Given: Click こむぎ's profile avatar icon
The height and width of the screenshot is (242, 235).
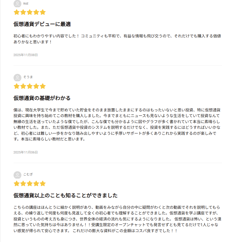Looking at the screenshot, I should click(17, 175).
